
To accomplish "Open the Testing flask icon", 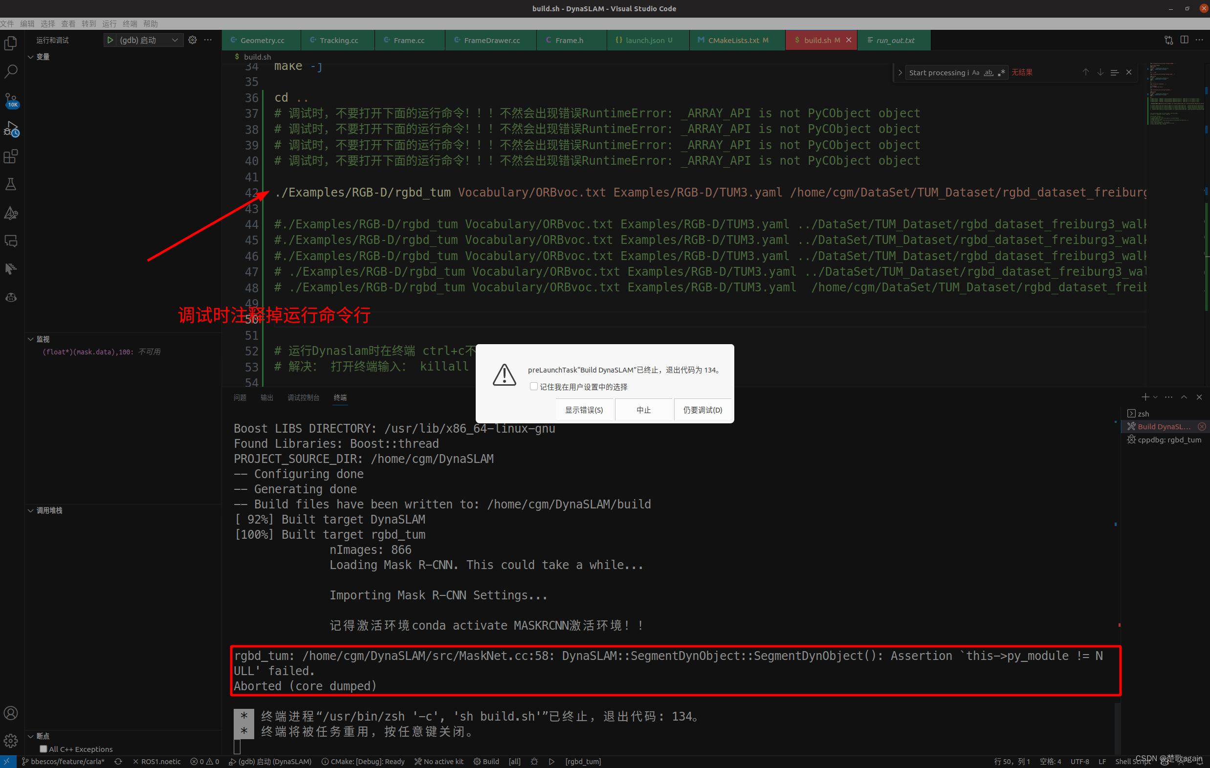I will coord(11,184).
